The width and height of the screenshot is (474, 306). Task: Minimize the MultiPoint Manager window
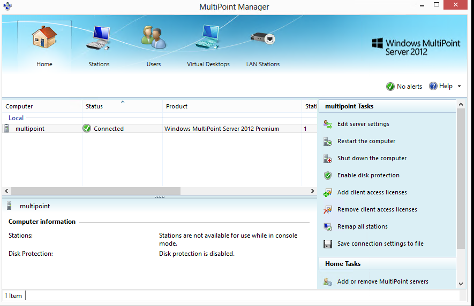(x=422, y=5)
